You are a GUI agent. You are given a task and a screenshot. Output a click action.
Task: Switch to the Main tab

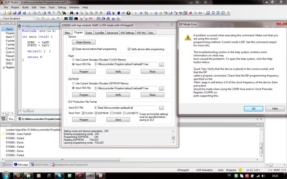click(x=67, y=33)
